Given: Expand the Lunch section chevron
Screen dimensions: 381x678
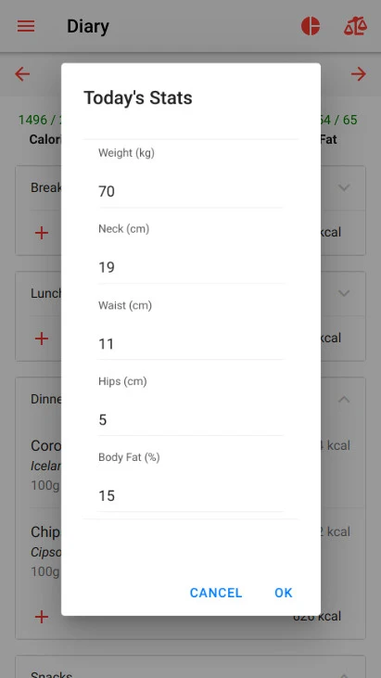Looking at the screenshot, I should (344, 293).
